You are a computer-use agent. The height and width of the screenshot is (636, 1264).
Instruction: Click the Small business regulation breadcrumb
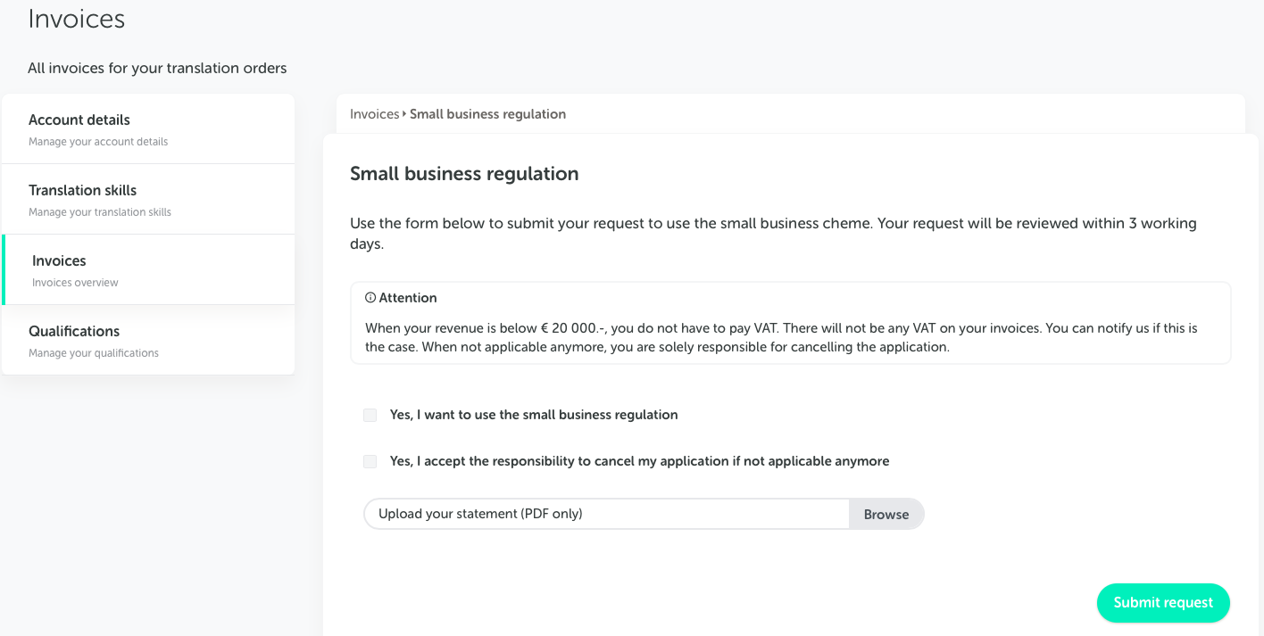click(x=487, y=114)
